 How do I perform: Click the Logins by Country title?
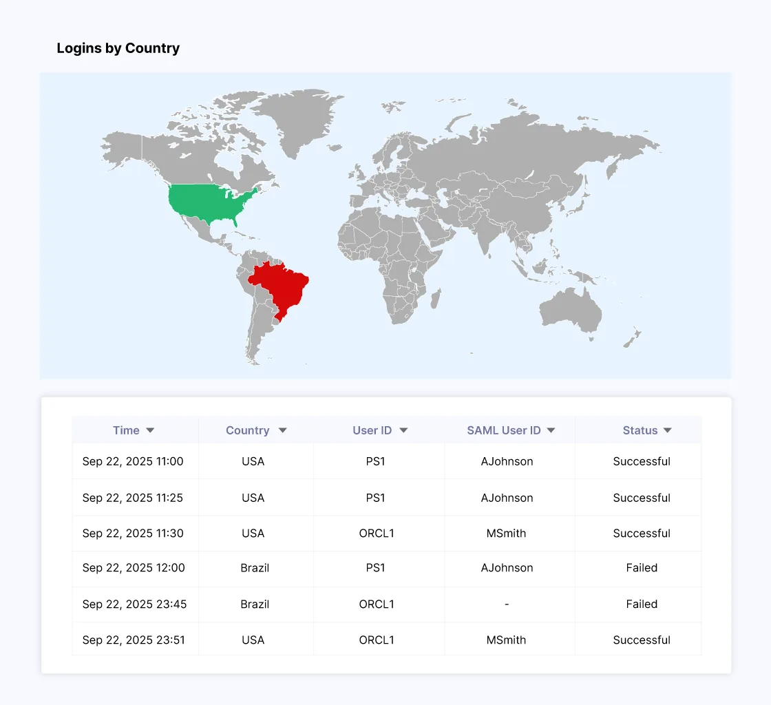118,48
